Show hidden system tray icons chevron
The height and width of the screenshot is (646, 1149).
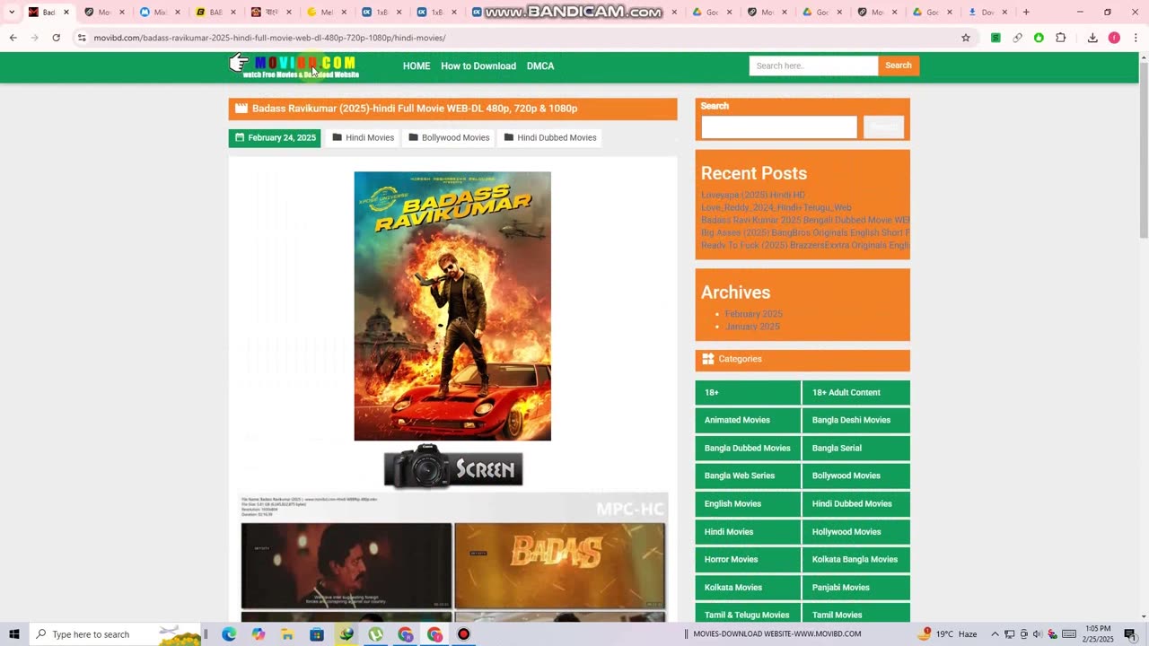[x=995, y=634]
